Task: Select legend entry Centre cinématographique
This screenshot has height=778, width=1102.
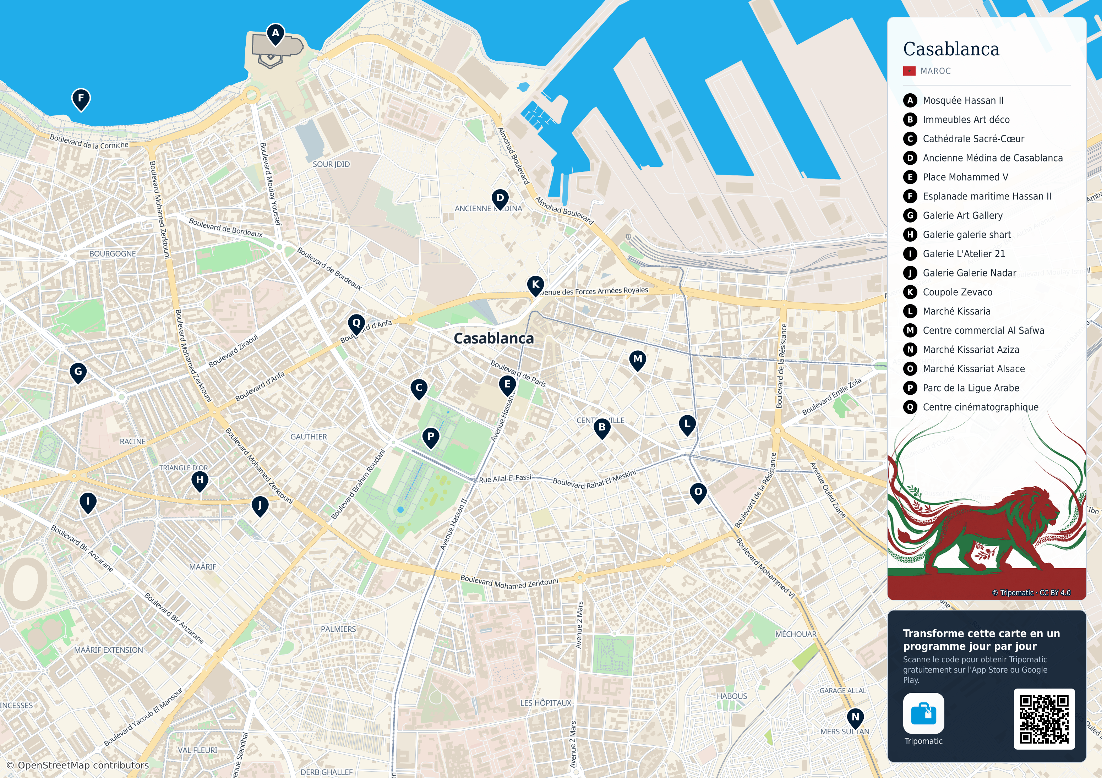Action: click(971, 407)
